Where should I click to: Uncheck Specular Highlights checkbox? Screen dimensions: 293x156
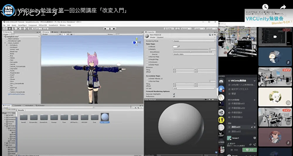[x=174, y=94]
